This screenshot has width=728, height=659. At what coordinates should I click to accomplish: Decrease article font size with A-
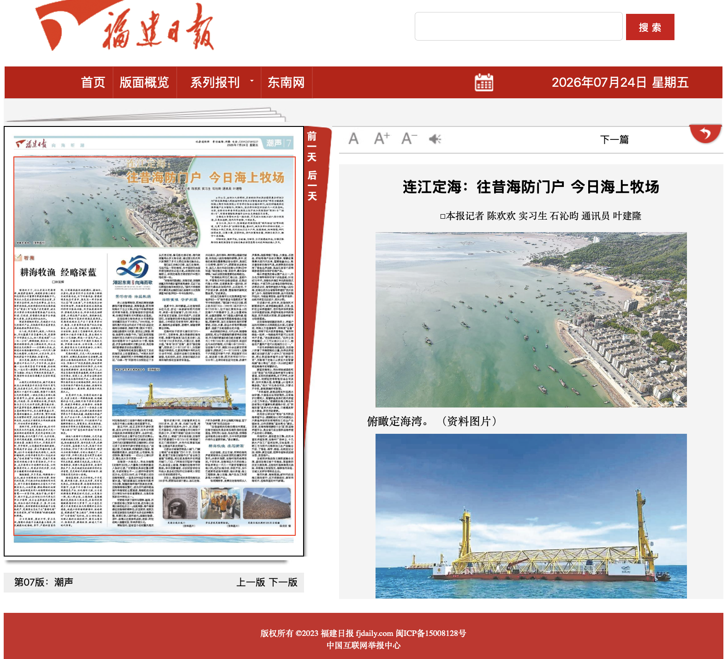(409, 138)
